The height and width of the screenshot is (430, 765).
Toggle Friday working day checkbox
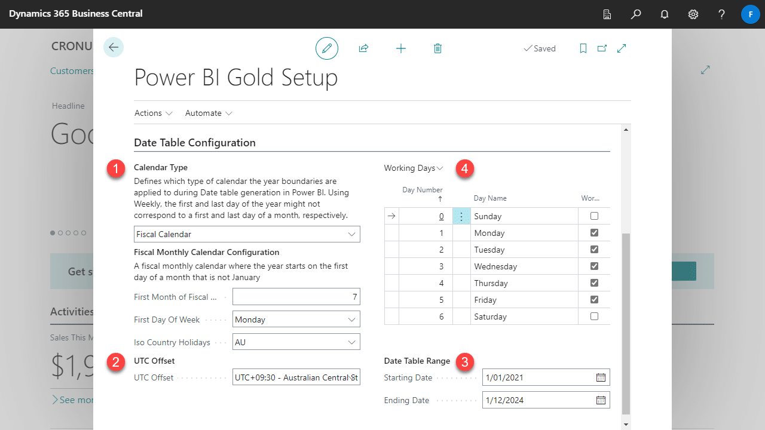coord(594,299)
